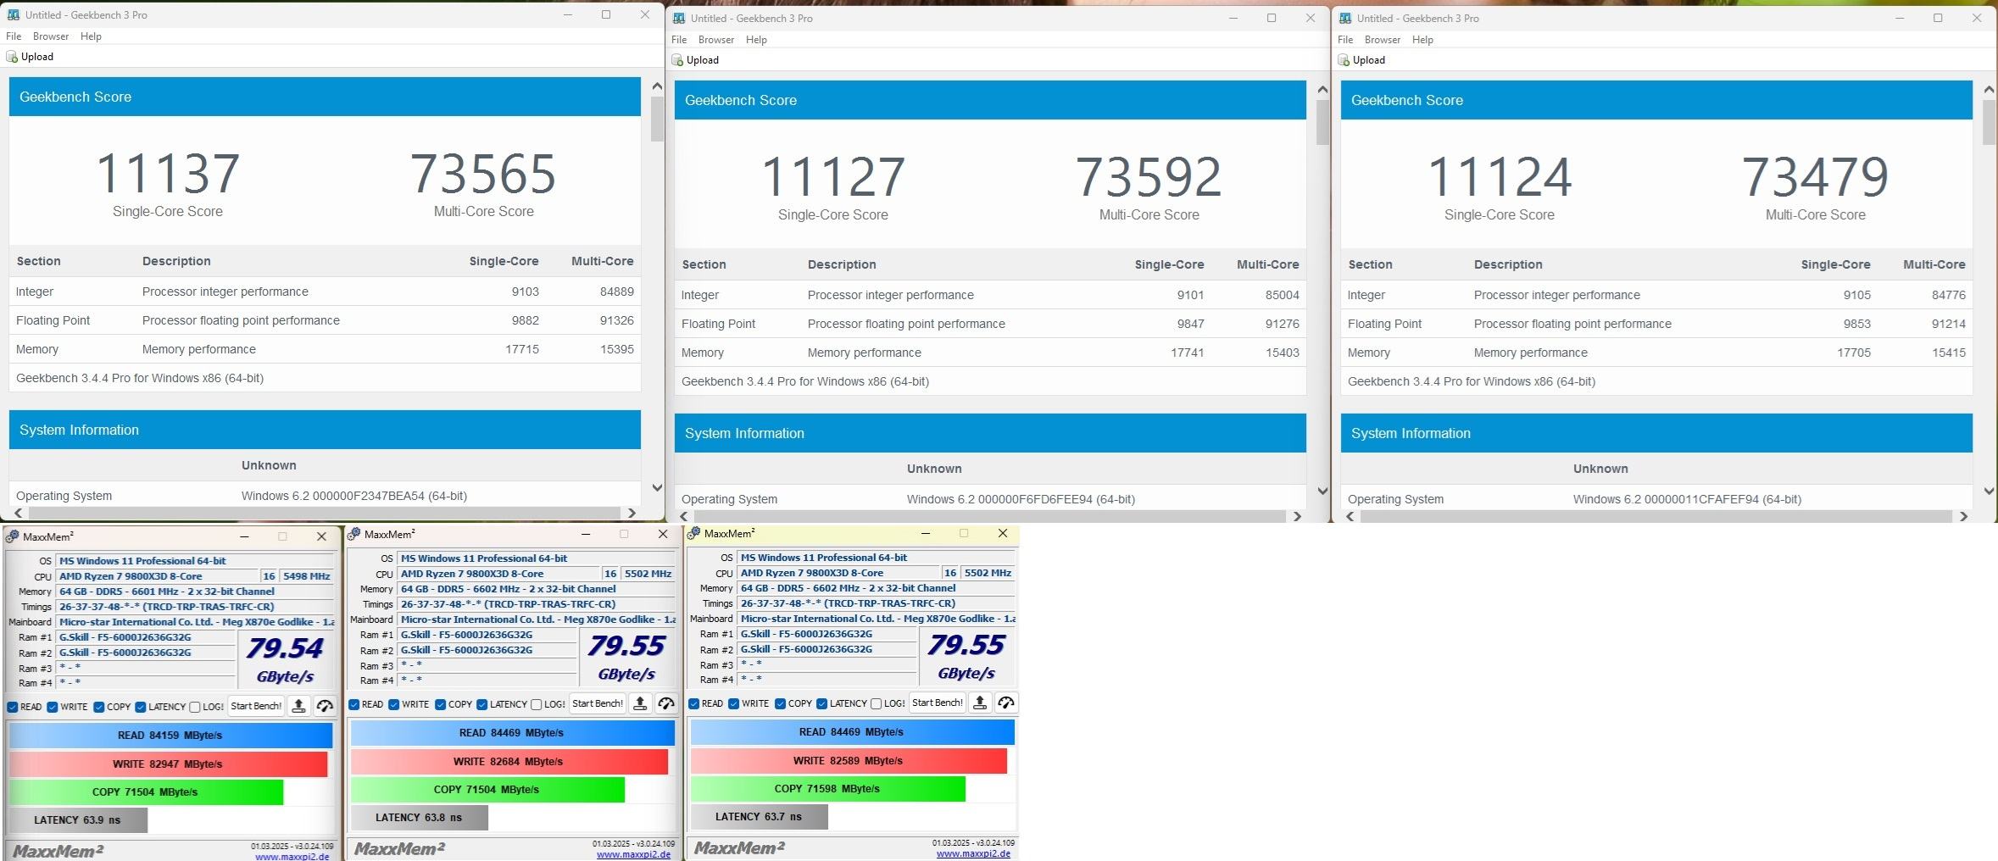Click horizontal scrollbar in the 11137 Geekbench window
Image resolution: width=1998 pixels, height=861 pixels.
click(324, 513)
